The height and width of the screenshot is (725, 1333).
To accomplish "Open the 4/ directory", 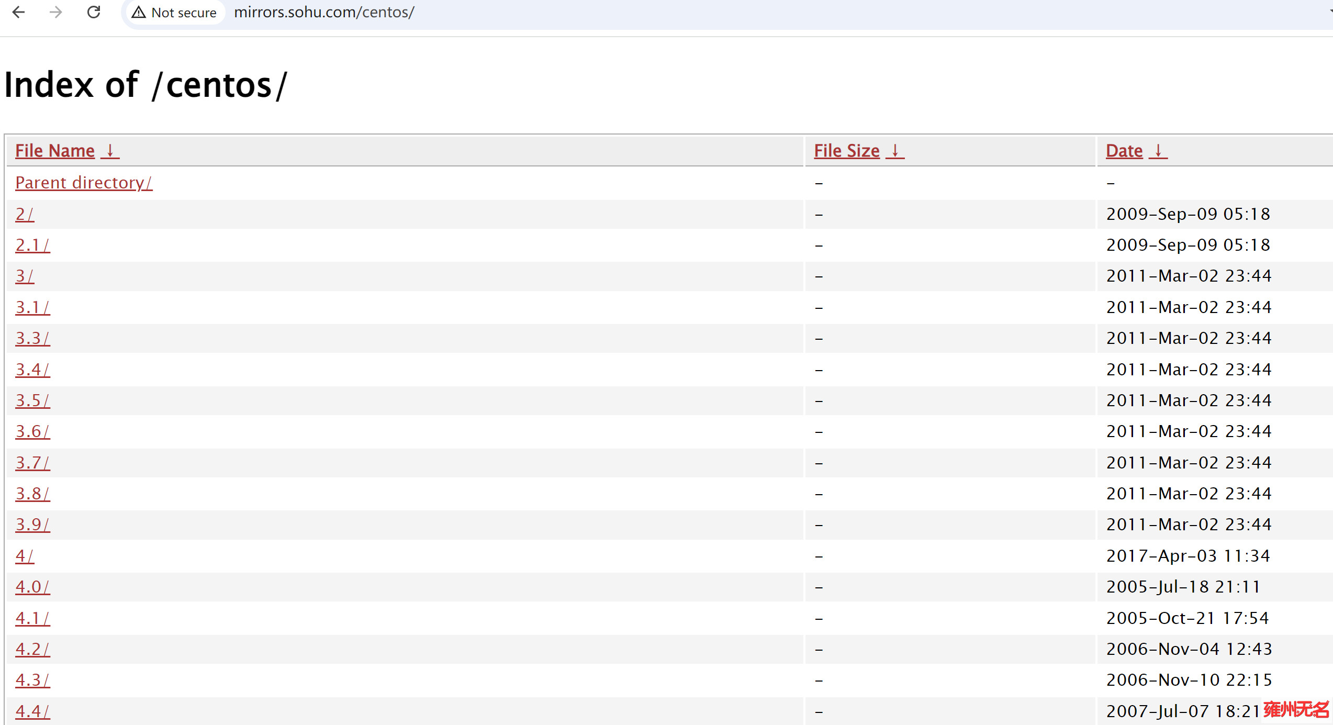I will pyautogui.click(x=25, y=556).
